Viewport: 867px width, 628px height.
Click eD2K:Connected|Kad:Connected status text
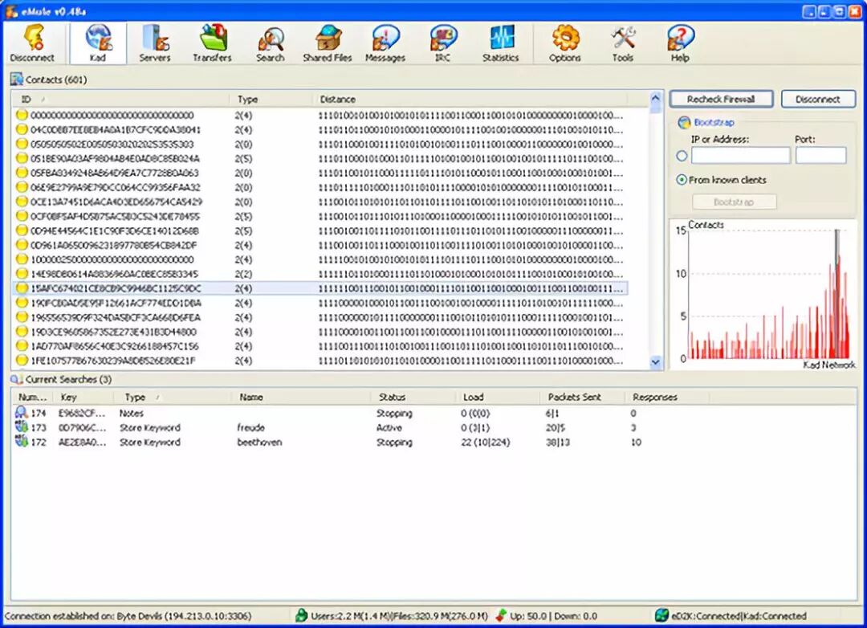click(739, 615)
